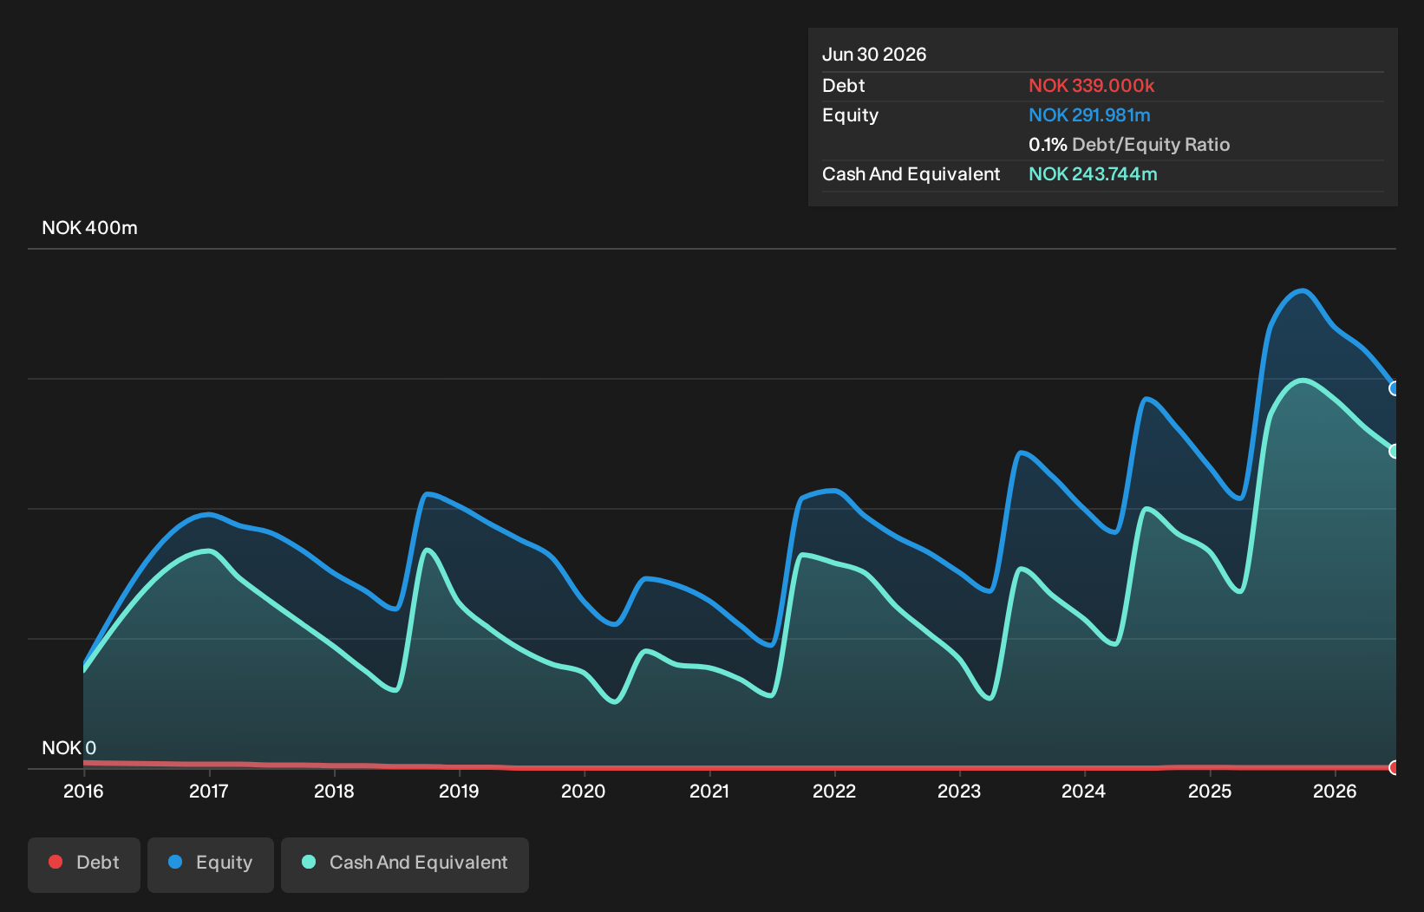Click the 2019 x-axis label

coord(459,791)
